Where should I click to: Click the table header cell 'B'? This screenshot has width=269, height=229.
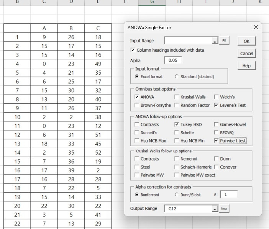tap(71, 28)
